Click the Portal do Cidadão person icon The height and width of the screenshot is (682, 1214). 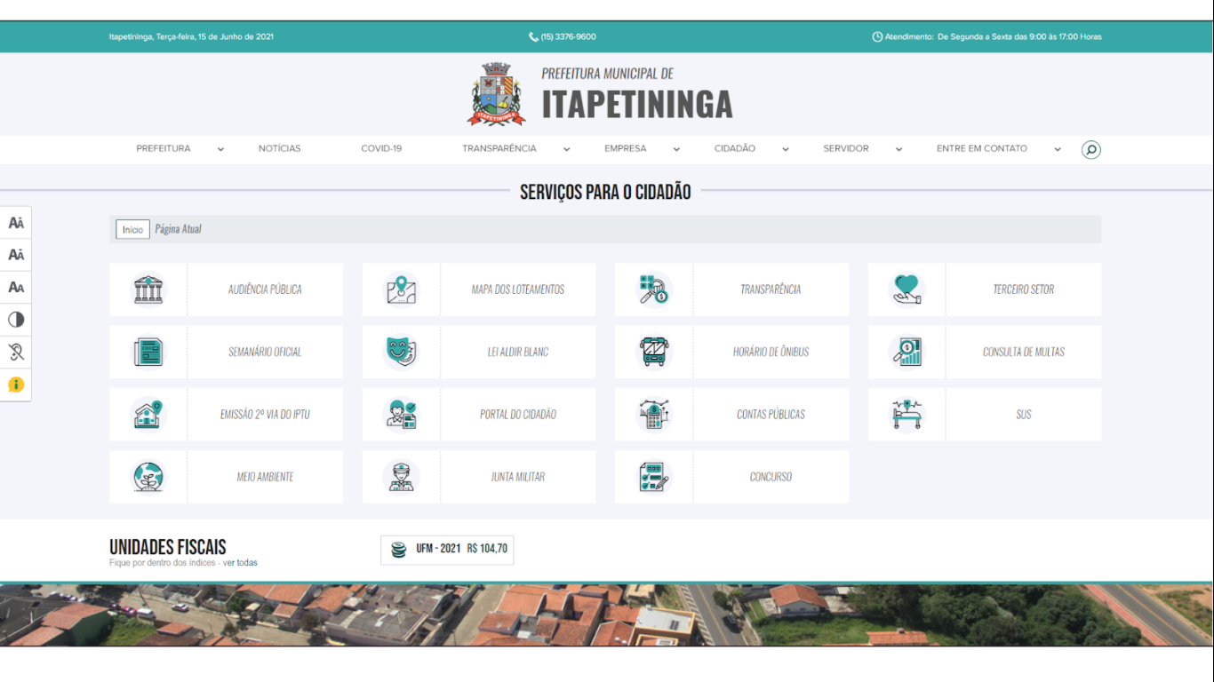coord(401,414)
